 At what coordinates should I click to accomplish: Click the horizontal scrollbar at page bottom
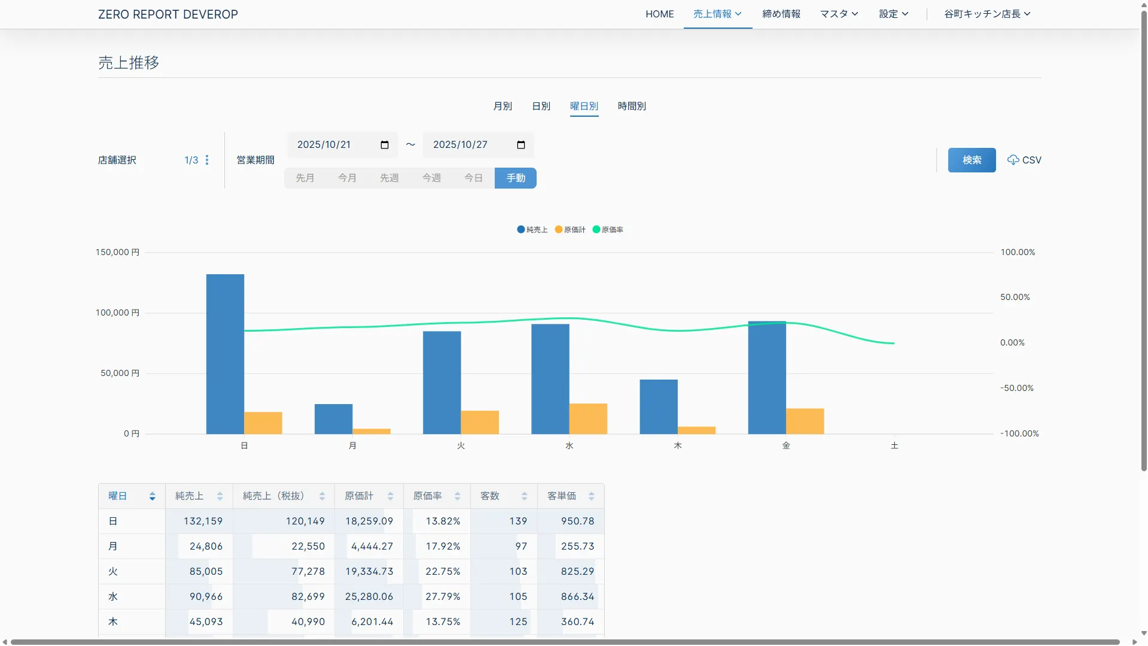point(565,642)
